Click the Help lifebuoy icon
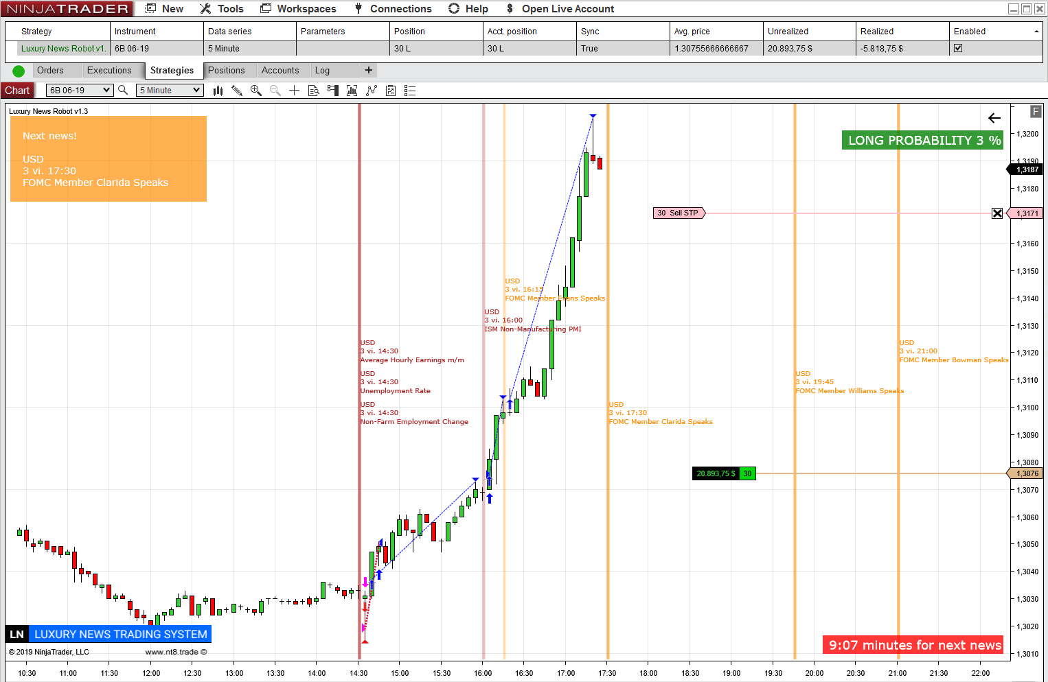The height and width of the screenshot is (682, 1048). (454, 8)
